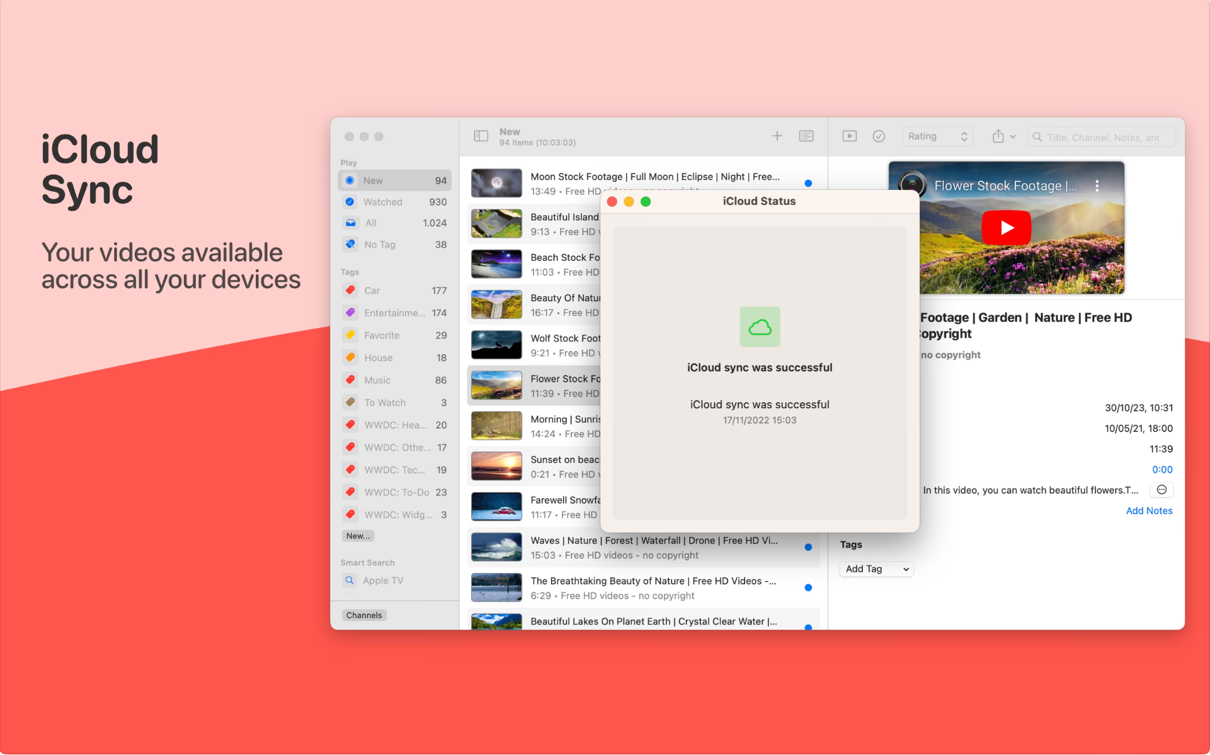Select Wolf Stock Footage video thumbnail
Image resolution: width=1210 pixels, height=755 pixels.
click(x=497, y=345)
